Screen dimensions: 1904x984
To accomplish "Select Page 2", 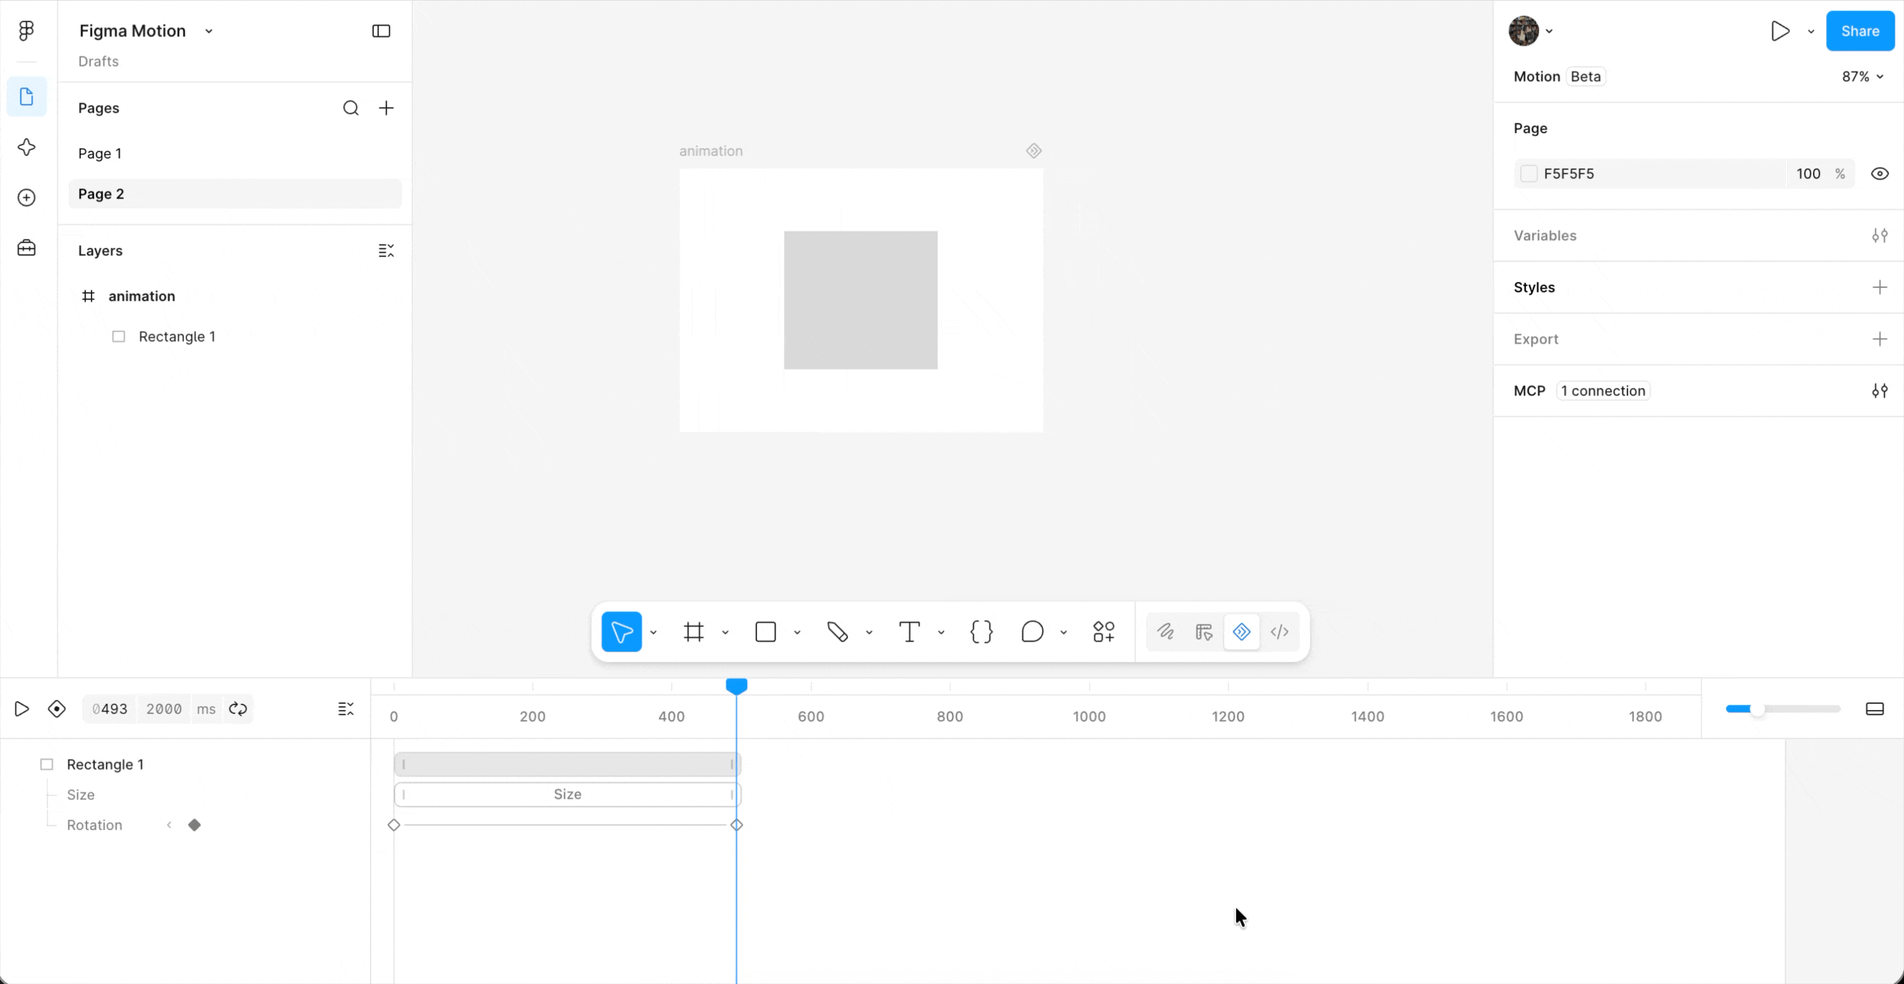I will click(235, 194).
